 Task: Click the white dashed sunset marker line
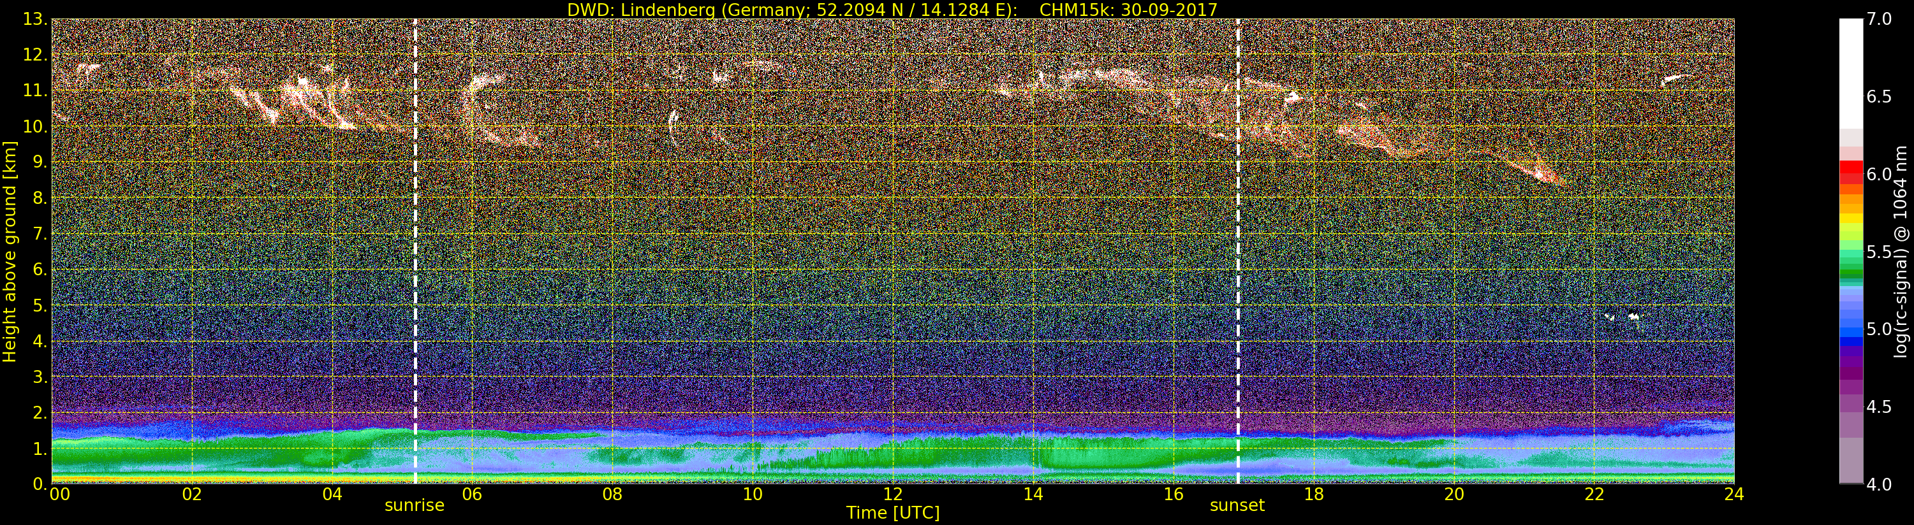click(x=1238, y=251)
